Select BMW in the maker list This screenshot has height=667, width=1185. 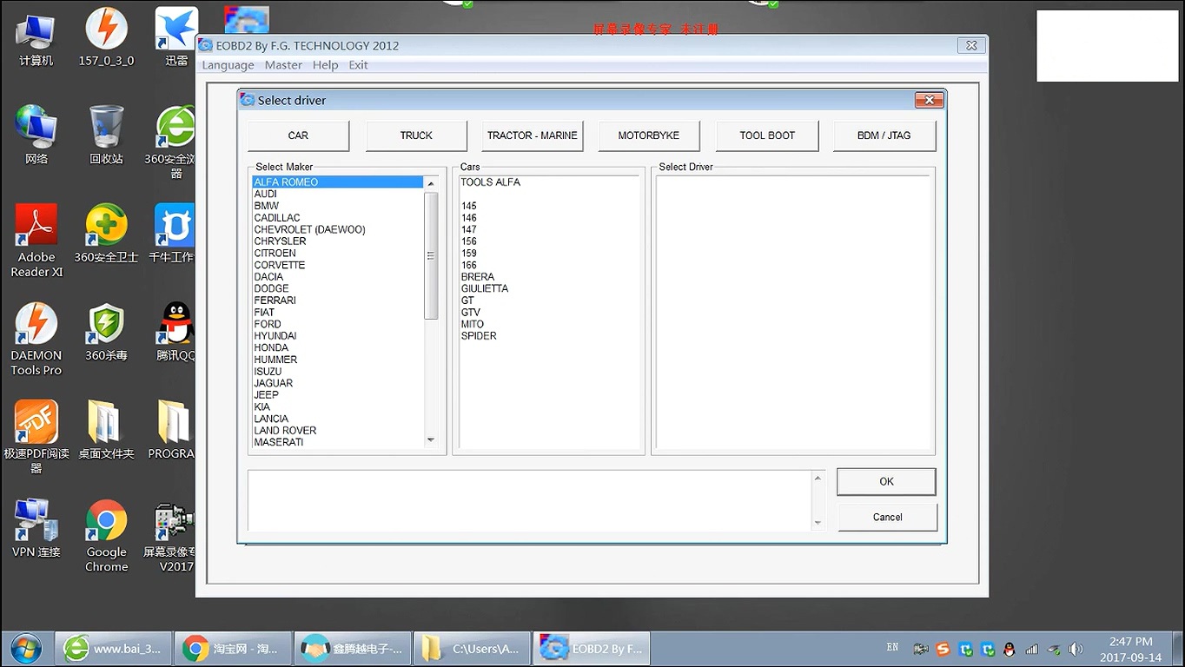tap(338, 206)
